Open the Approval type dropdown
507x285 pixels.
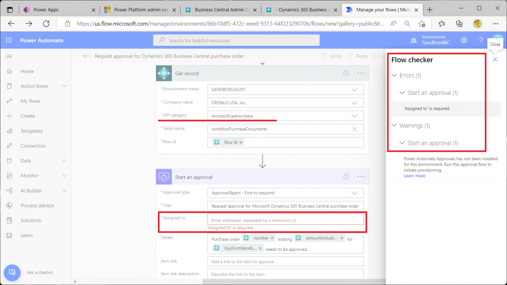(355, 193)
